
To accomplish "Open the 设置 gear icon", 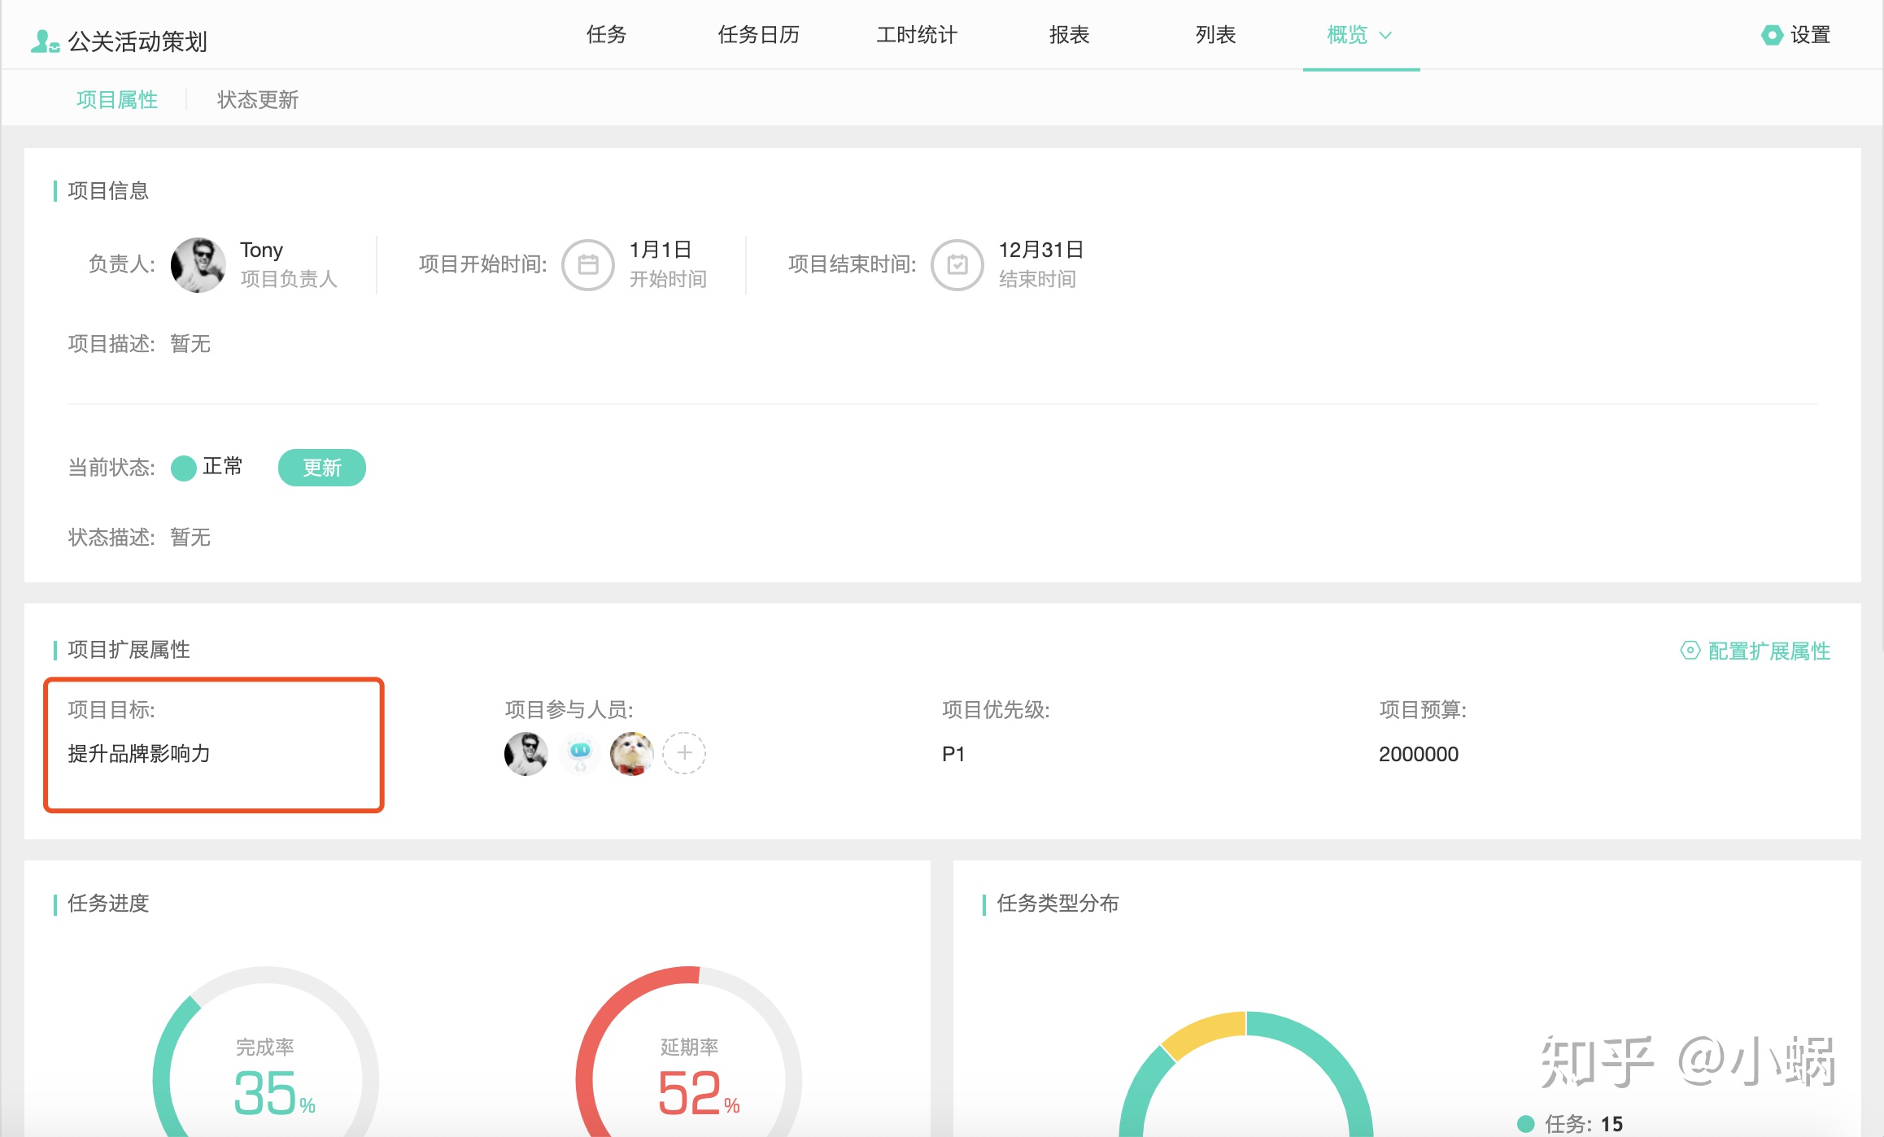I will [x=1771, y=35].
